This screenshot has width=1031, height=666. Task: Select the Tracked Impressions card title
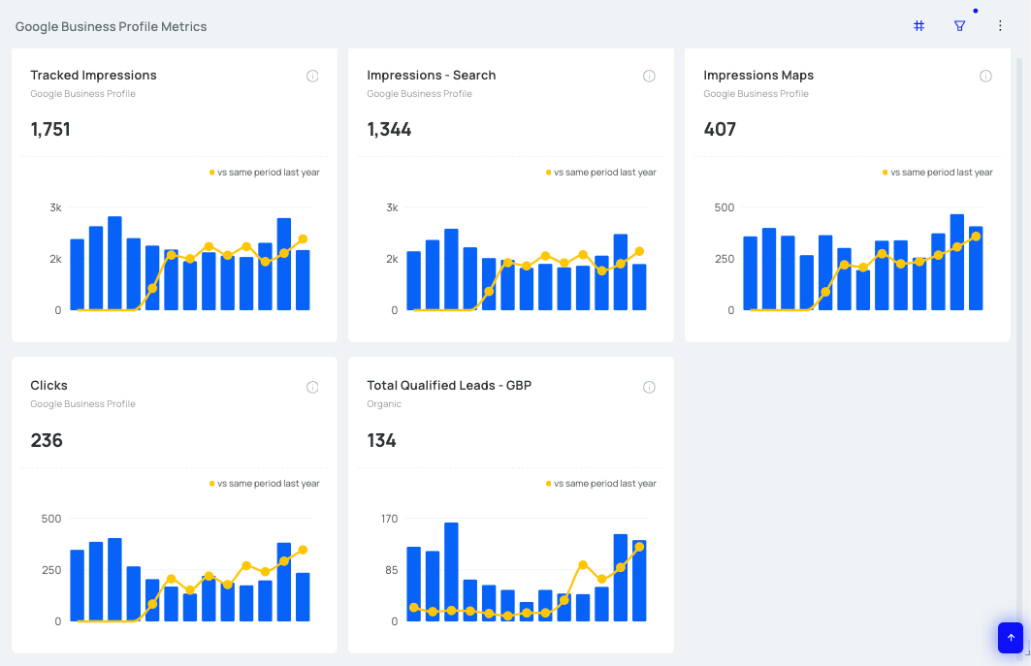point(93,75)
